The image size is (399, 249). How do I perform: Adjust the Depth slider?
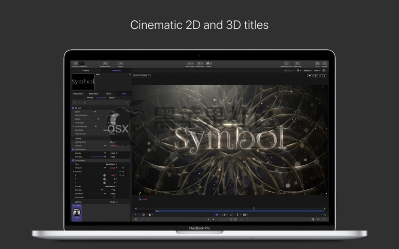[x=97, y=112]
